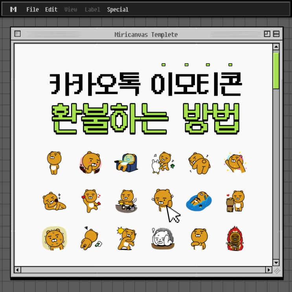Select Ryan lying on side emoticon
The height and width of the screenshot is (292, 292).
(x=54, y=201)
